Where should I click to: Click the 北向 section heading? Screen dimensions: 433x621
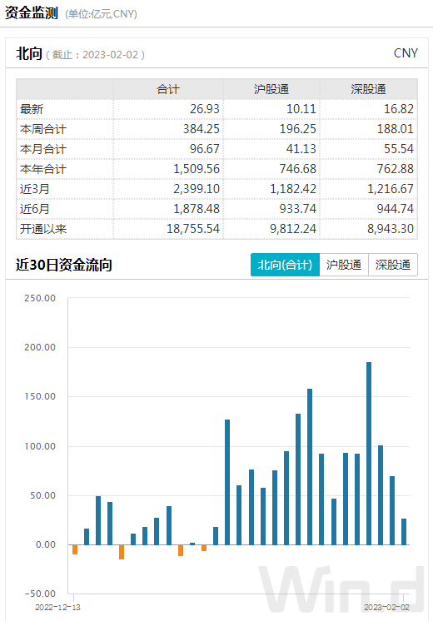29,53
